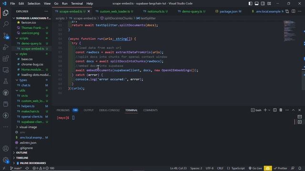Open the Selection menu

pyautogui.click(x=34, y=3)
